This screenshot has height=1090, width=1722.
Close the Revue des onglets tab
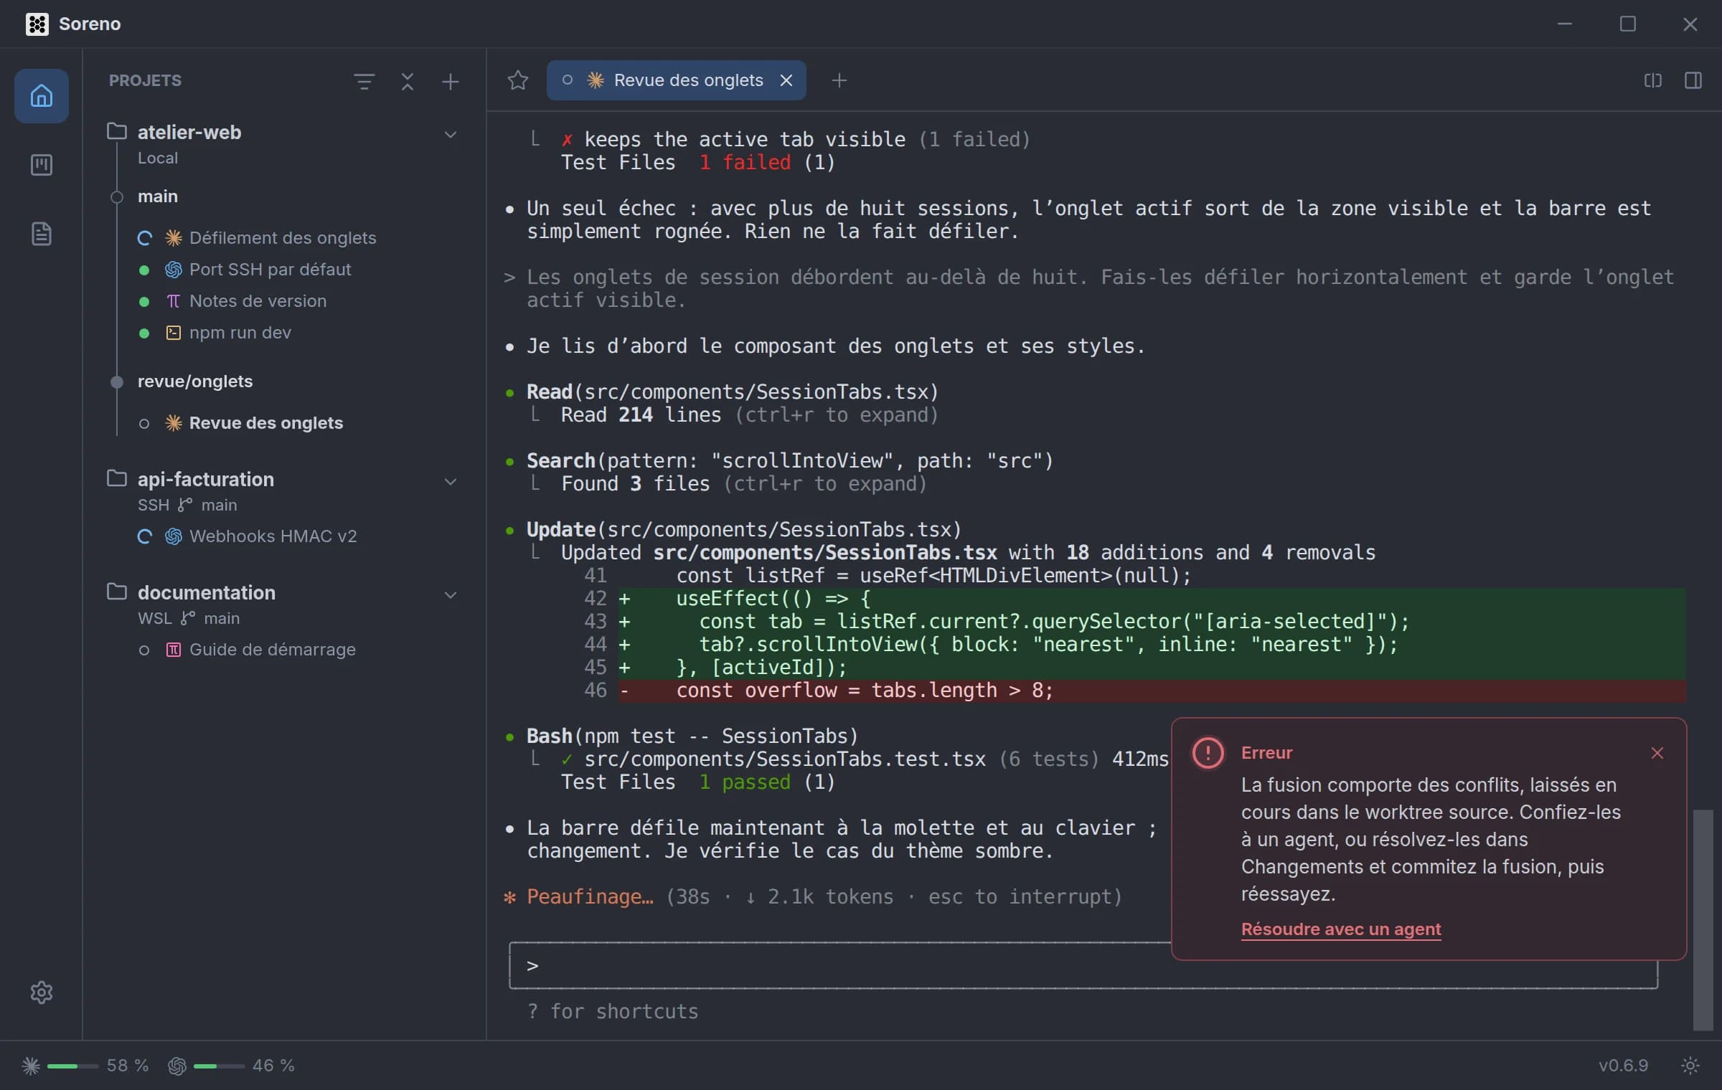tap(786, 80)
